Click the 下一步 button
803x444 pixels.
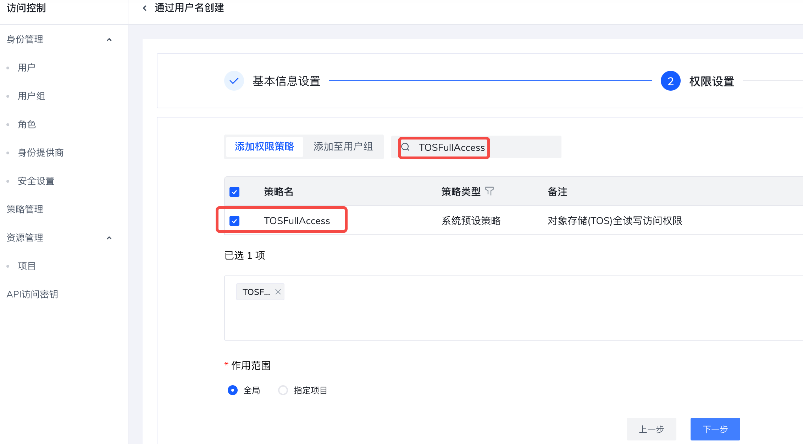point(715,429)
